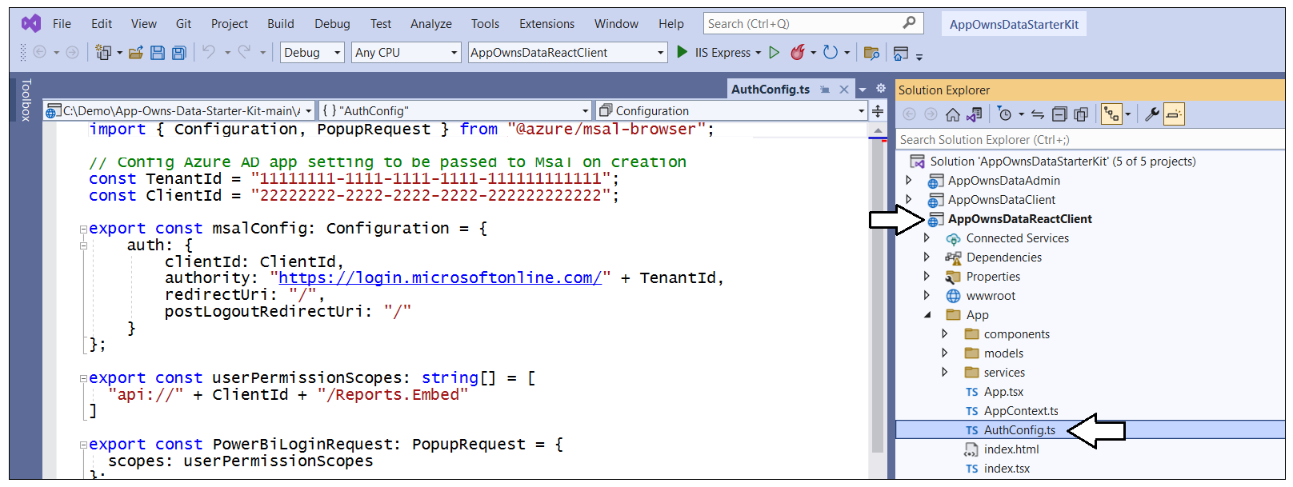This screenshot has height=487, width=1293.
Task: Start debugging with IIS Express play button
Action: (x=682, y=52)
